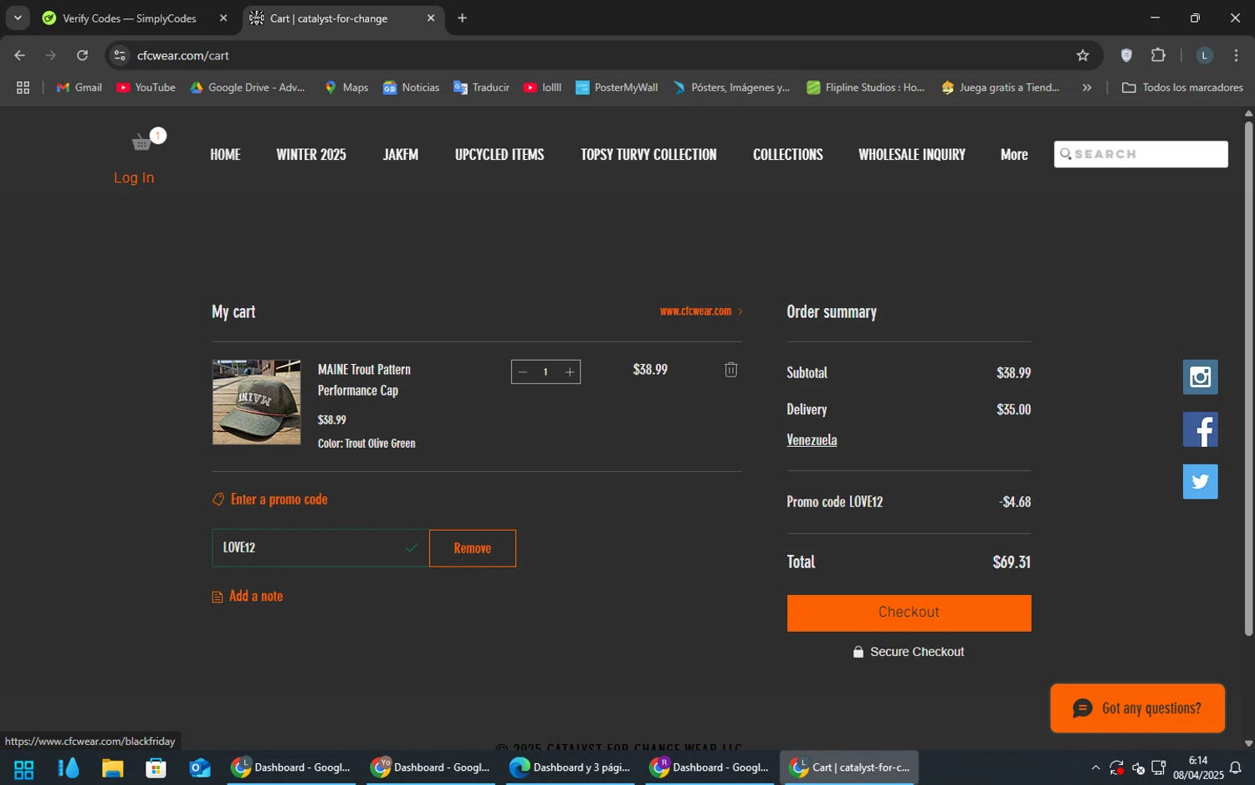This screenshot has height=785, width=1255.
Task: Open Chrome three-dot menu
Action: coord(1236,55)
